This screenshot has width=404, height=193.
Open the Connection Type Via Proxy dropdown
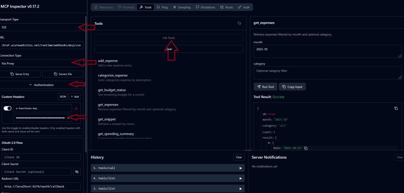click(41, 63)
